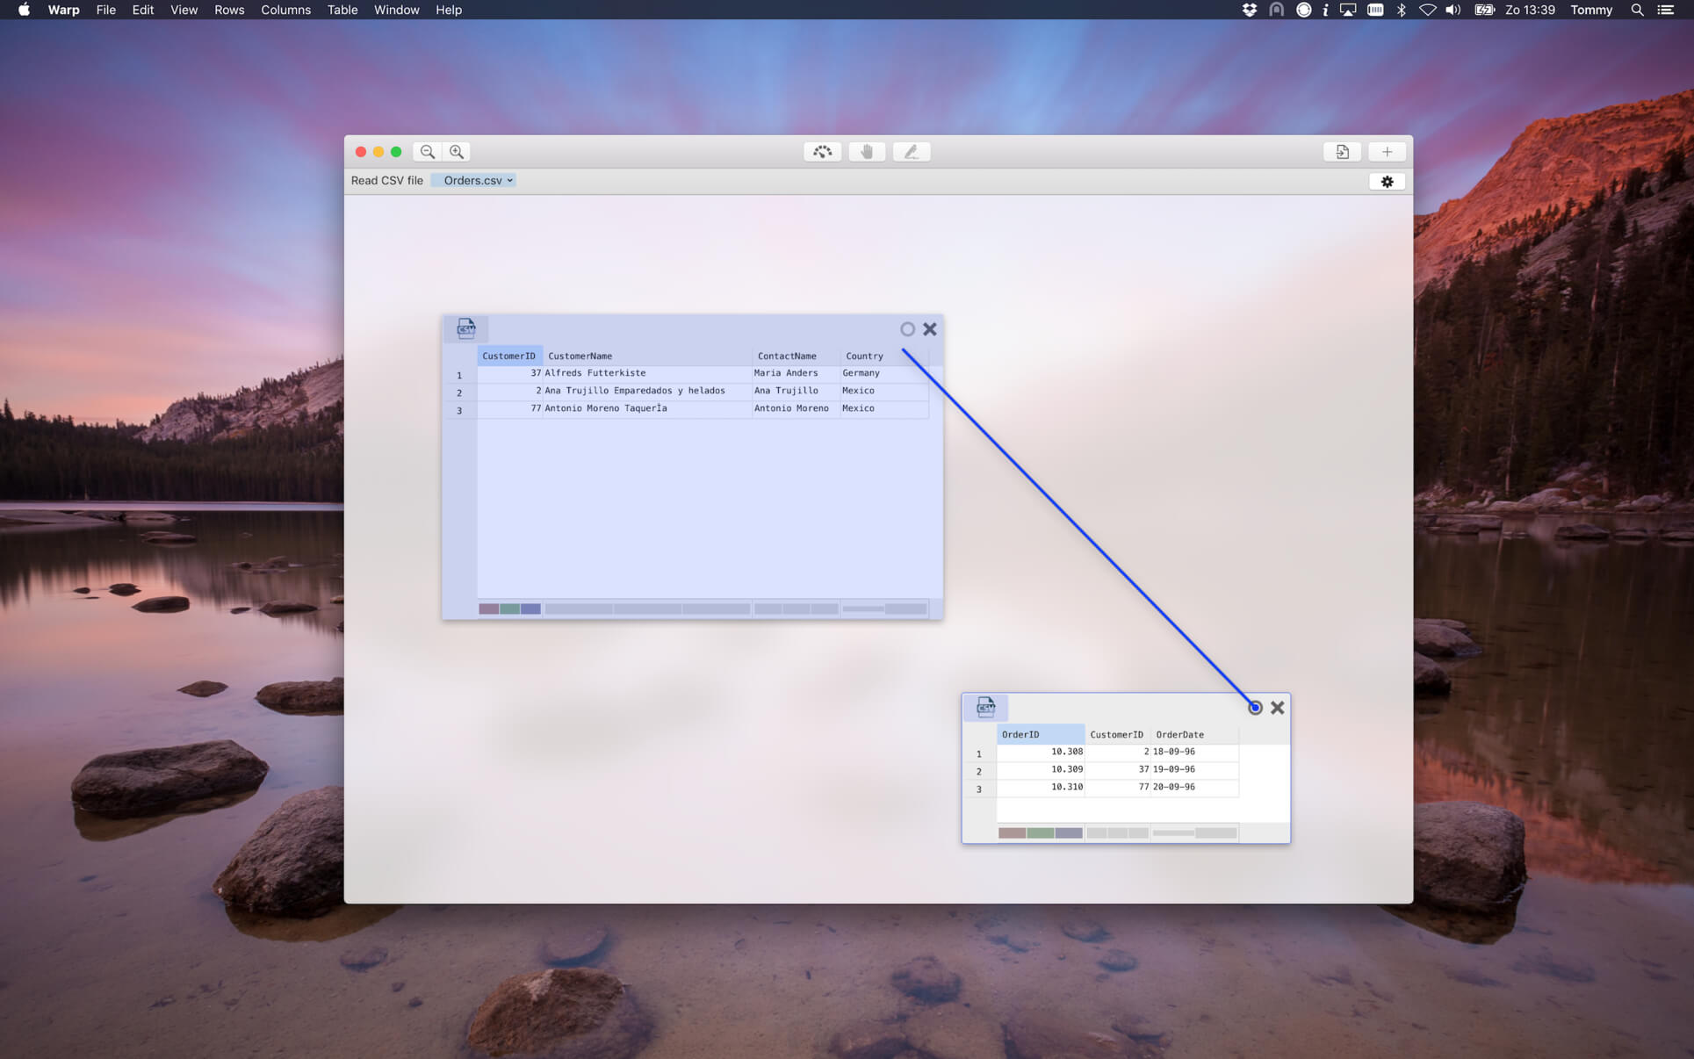
Task: Select the CustomerName column header
Action: pos(580,356)
